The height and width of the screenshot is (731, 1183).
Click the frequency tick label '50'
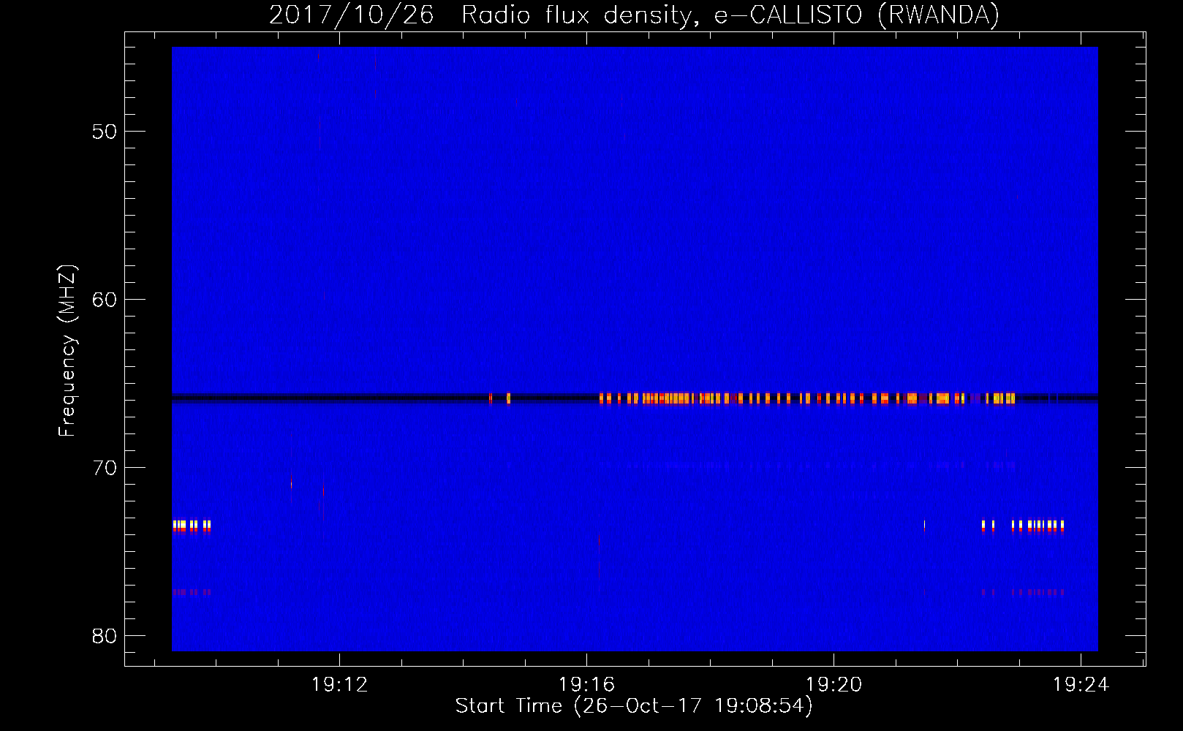[x=105, y=132]
